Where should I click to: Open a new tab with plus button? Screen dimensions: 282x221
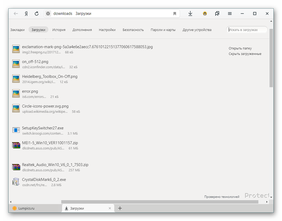(x=120, y=208)
